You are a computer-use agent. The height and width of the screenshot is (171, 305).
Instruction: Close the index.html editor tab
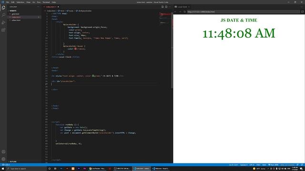coord(58,7)
